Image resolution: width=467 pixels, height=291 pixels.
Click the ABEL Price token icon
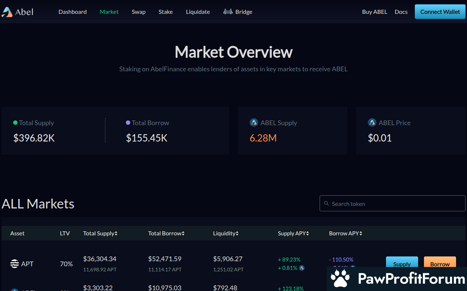tap(372, 123)
